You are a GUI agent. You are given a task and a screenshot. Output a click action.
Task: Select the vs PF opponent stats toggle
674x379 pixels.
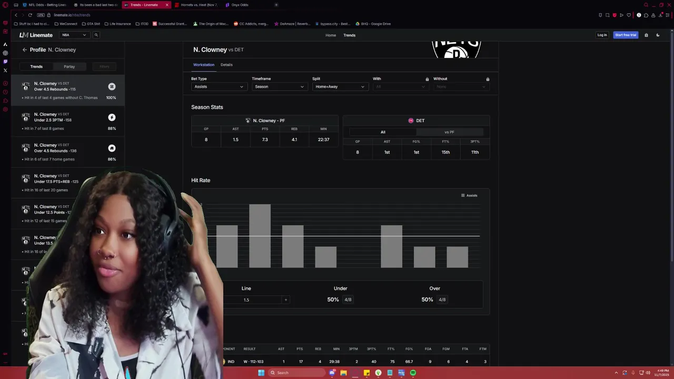click(449, 132)
